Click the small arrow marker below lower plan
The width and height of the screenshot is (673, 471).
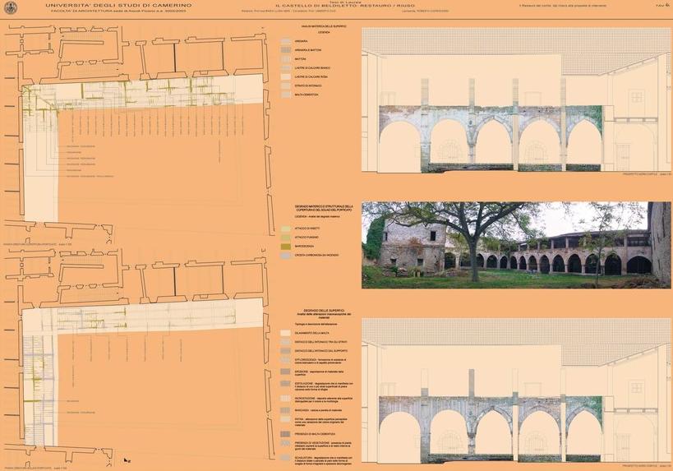point(126,459)
